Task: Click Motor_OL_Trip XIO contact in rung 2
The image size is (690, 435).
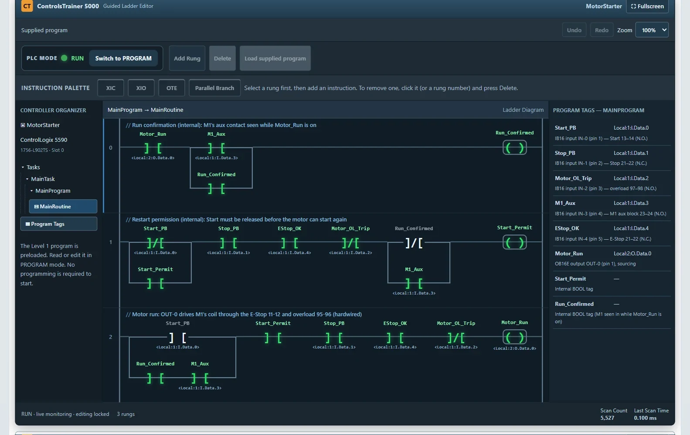Action: (x=456, y=337)
